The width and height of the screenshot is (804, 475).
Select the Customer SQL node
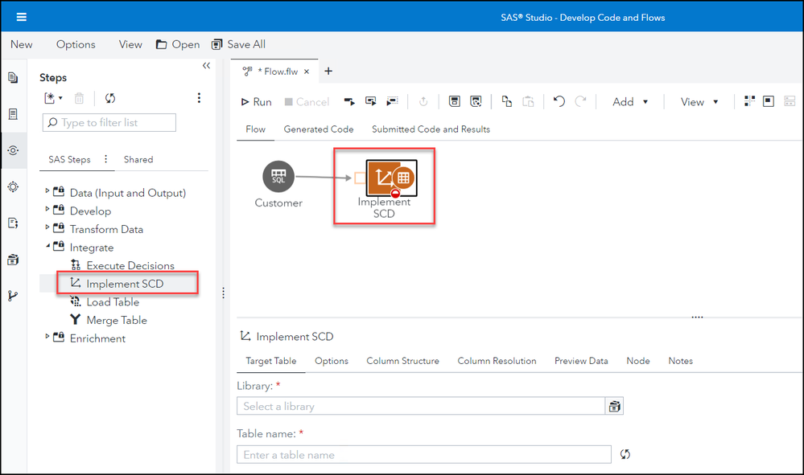click(278, 177)
